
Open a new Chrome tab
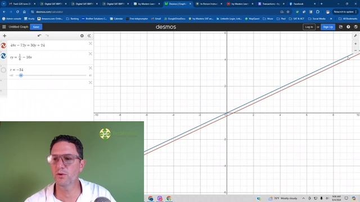(x=321, y=4)
